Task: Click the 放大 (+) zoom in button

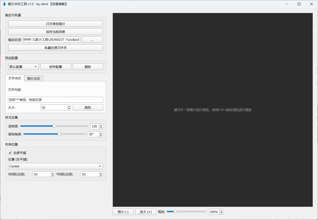Action: tap(146, 212)
